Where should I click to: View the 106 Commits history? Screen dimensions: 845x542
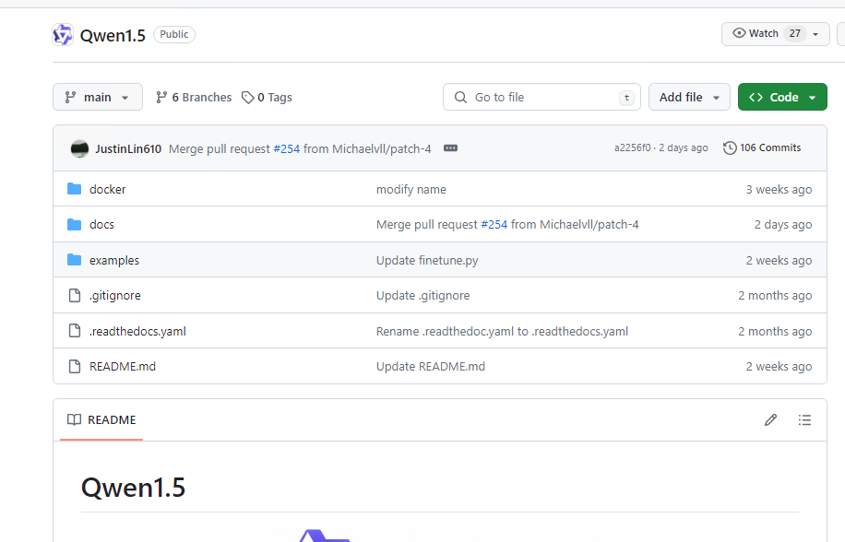(762, 148)
